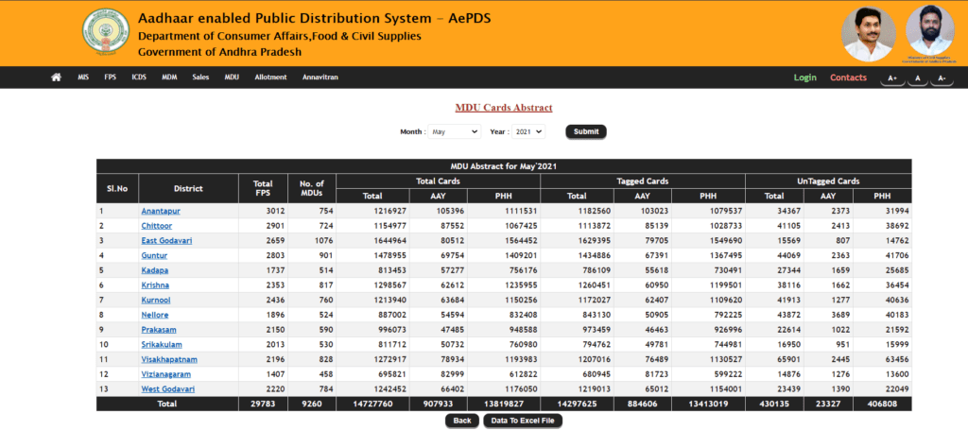Open the Kadapa district link

[155, 270]
